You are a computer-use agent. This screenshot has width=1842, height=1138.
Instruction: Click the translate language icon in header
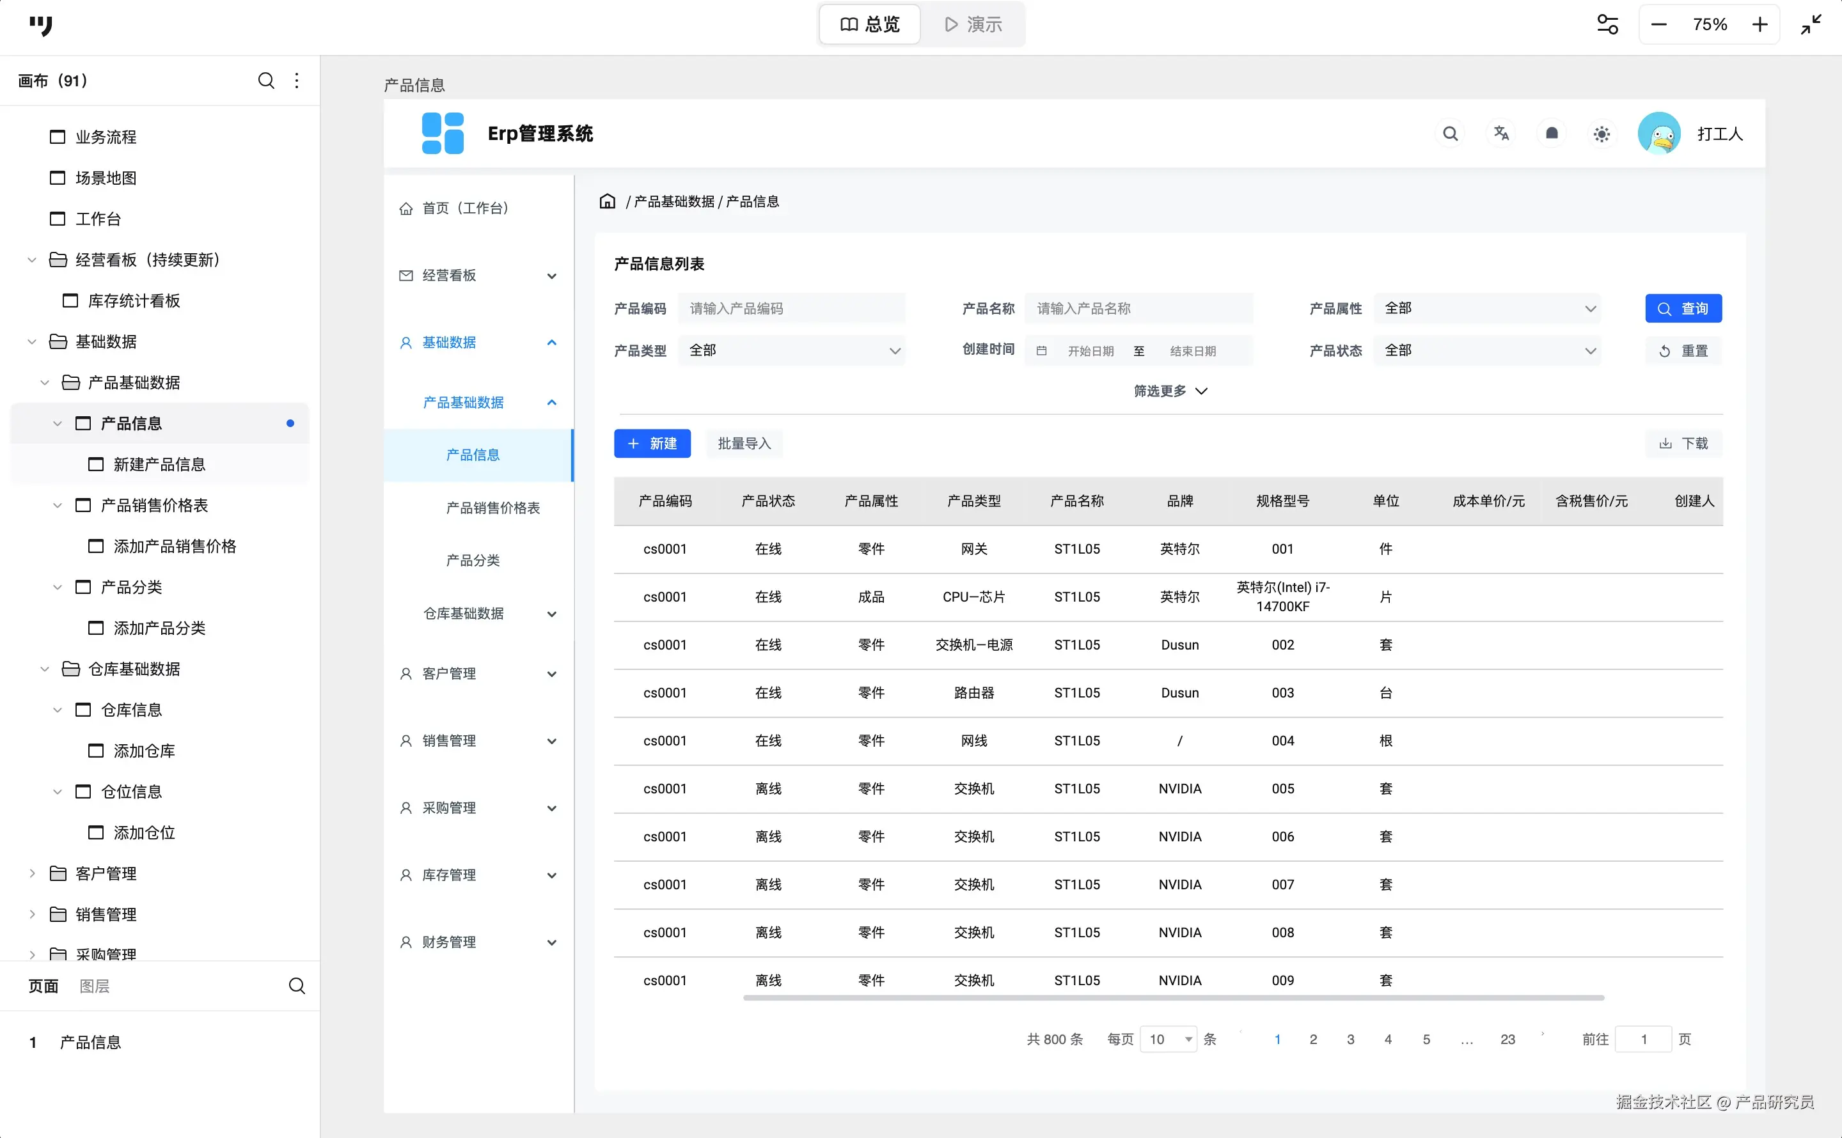click(x=1501, y=133)
